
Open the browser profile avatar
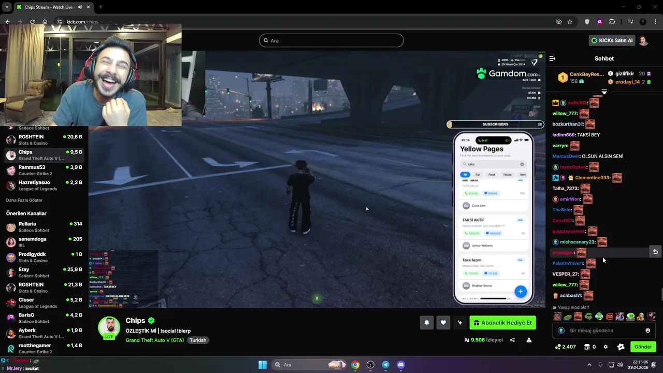coord(643,22)
